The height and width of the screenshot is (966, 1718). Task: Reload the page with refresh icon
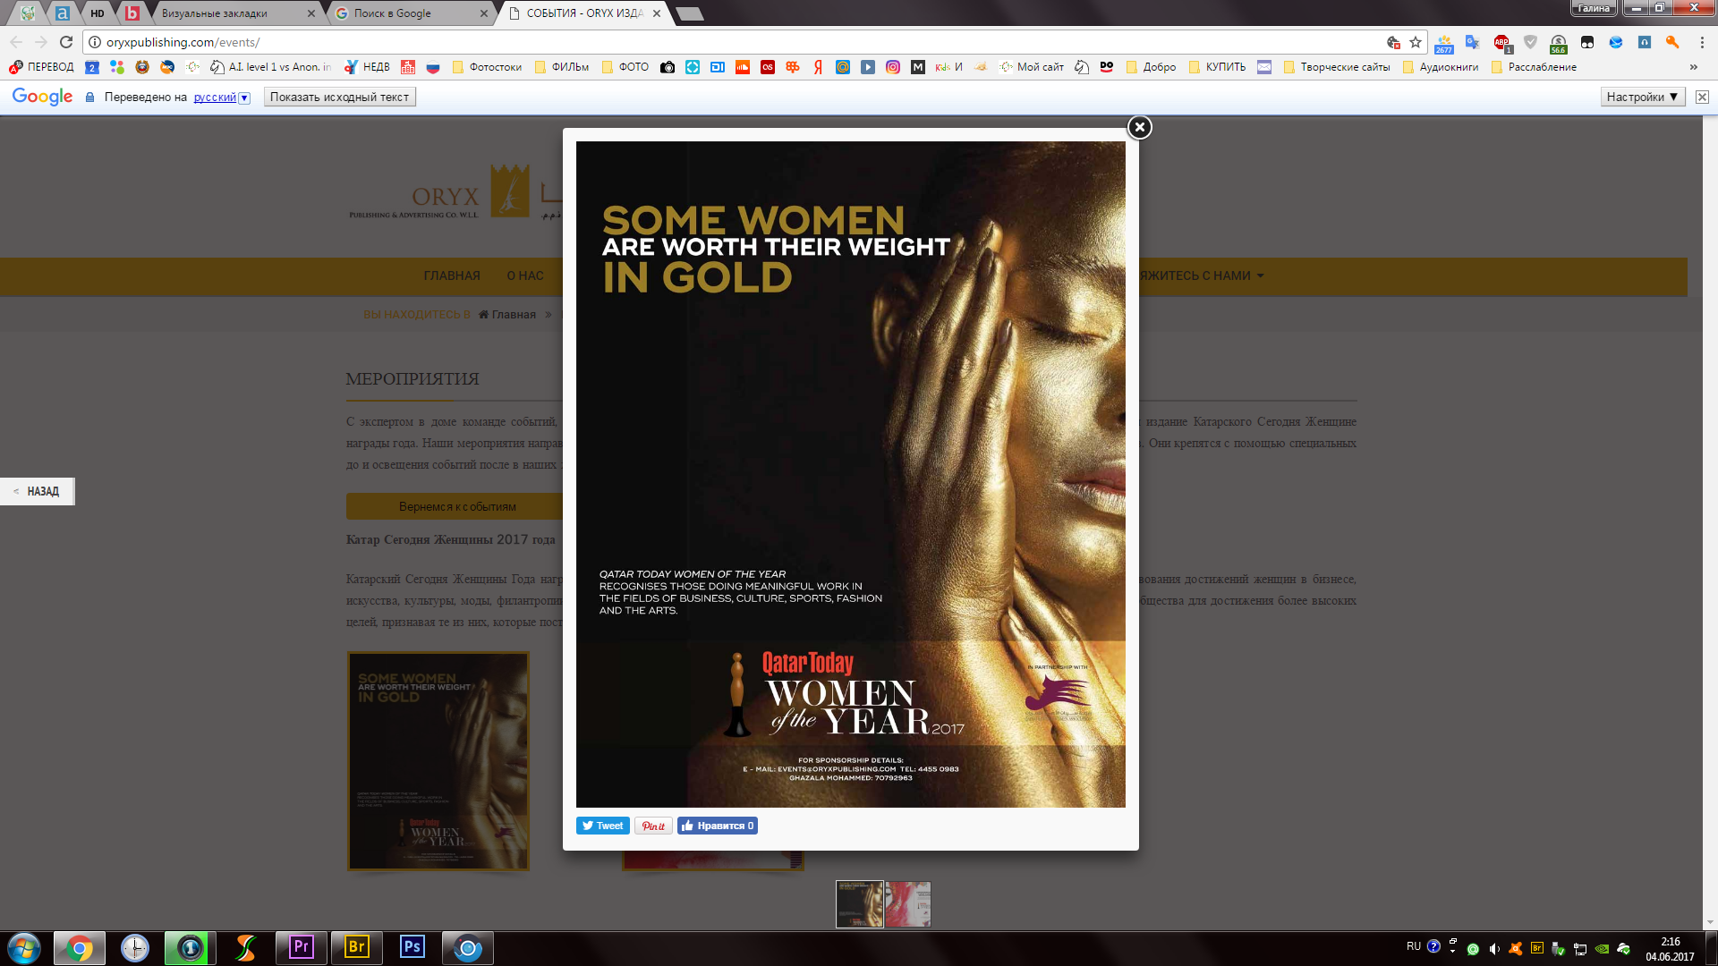(x=66, y=42)
